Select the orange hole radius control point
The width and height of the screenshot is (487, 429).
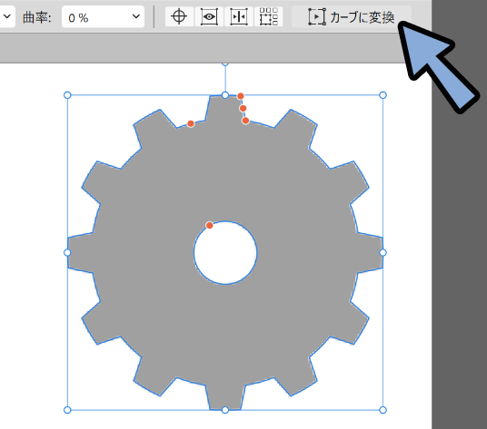click(210, 225)
